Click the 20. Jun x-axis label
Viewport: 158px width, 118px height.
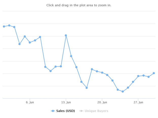(102, 102)
